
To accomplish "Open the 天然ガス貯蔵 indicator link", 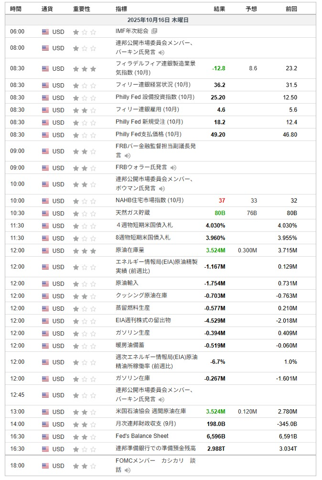I will [x=133, y=213].
